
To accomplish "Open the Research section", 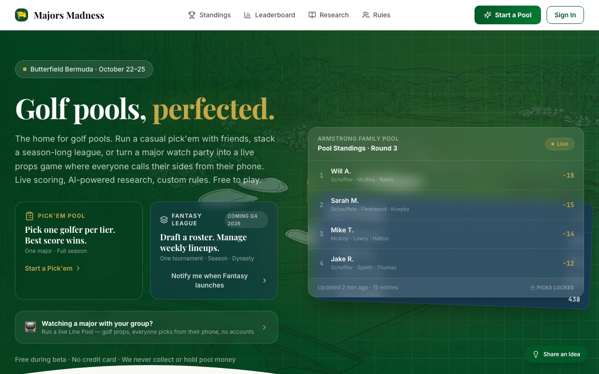I will (x=329, y=15).
